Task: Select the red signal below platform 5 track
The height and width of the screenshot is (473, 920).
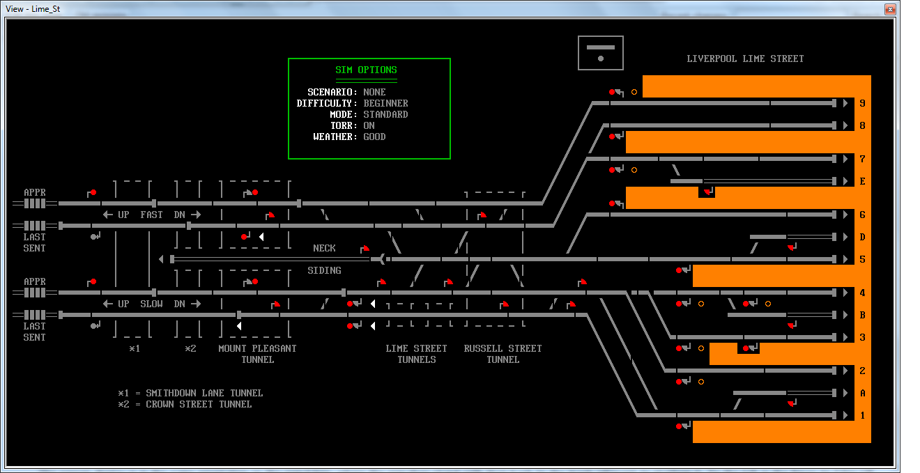Action: (x=679, y=270)
